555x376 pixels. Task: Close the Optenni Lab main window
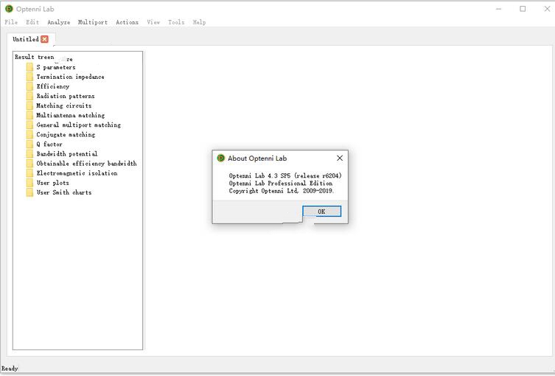pyautogui.click(x=547, y=9)
